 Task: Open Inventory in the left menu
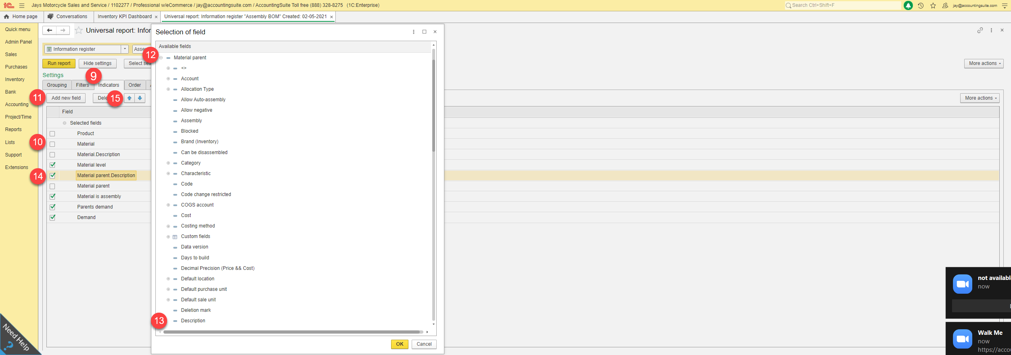point(15,79)
